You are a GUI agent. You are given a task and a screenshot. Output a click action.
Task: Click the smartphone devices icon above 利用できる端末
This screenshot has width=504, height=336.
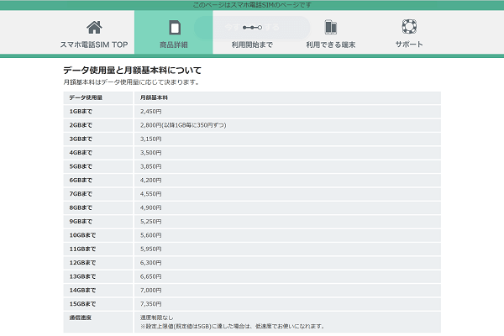[331, 27]
